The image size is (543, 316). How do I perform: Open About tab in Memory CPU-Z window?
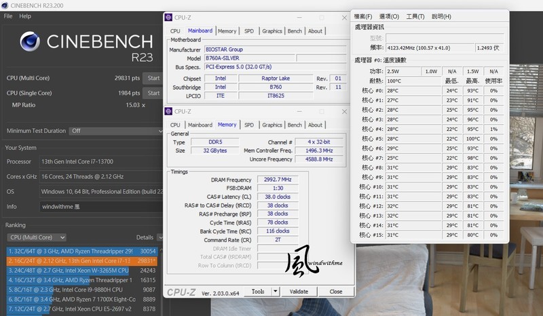tap(315, 125)
